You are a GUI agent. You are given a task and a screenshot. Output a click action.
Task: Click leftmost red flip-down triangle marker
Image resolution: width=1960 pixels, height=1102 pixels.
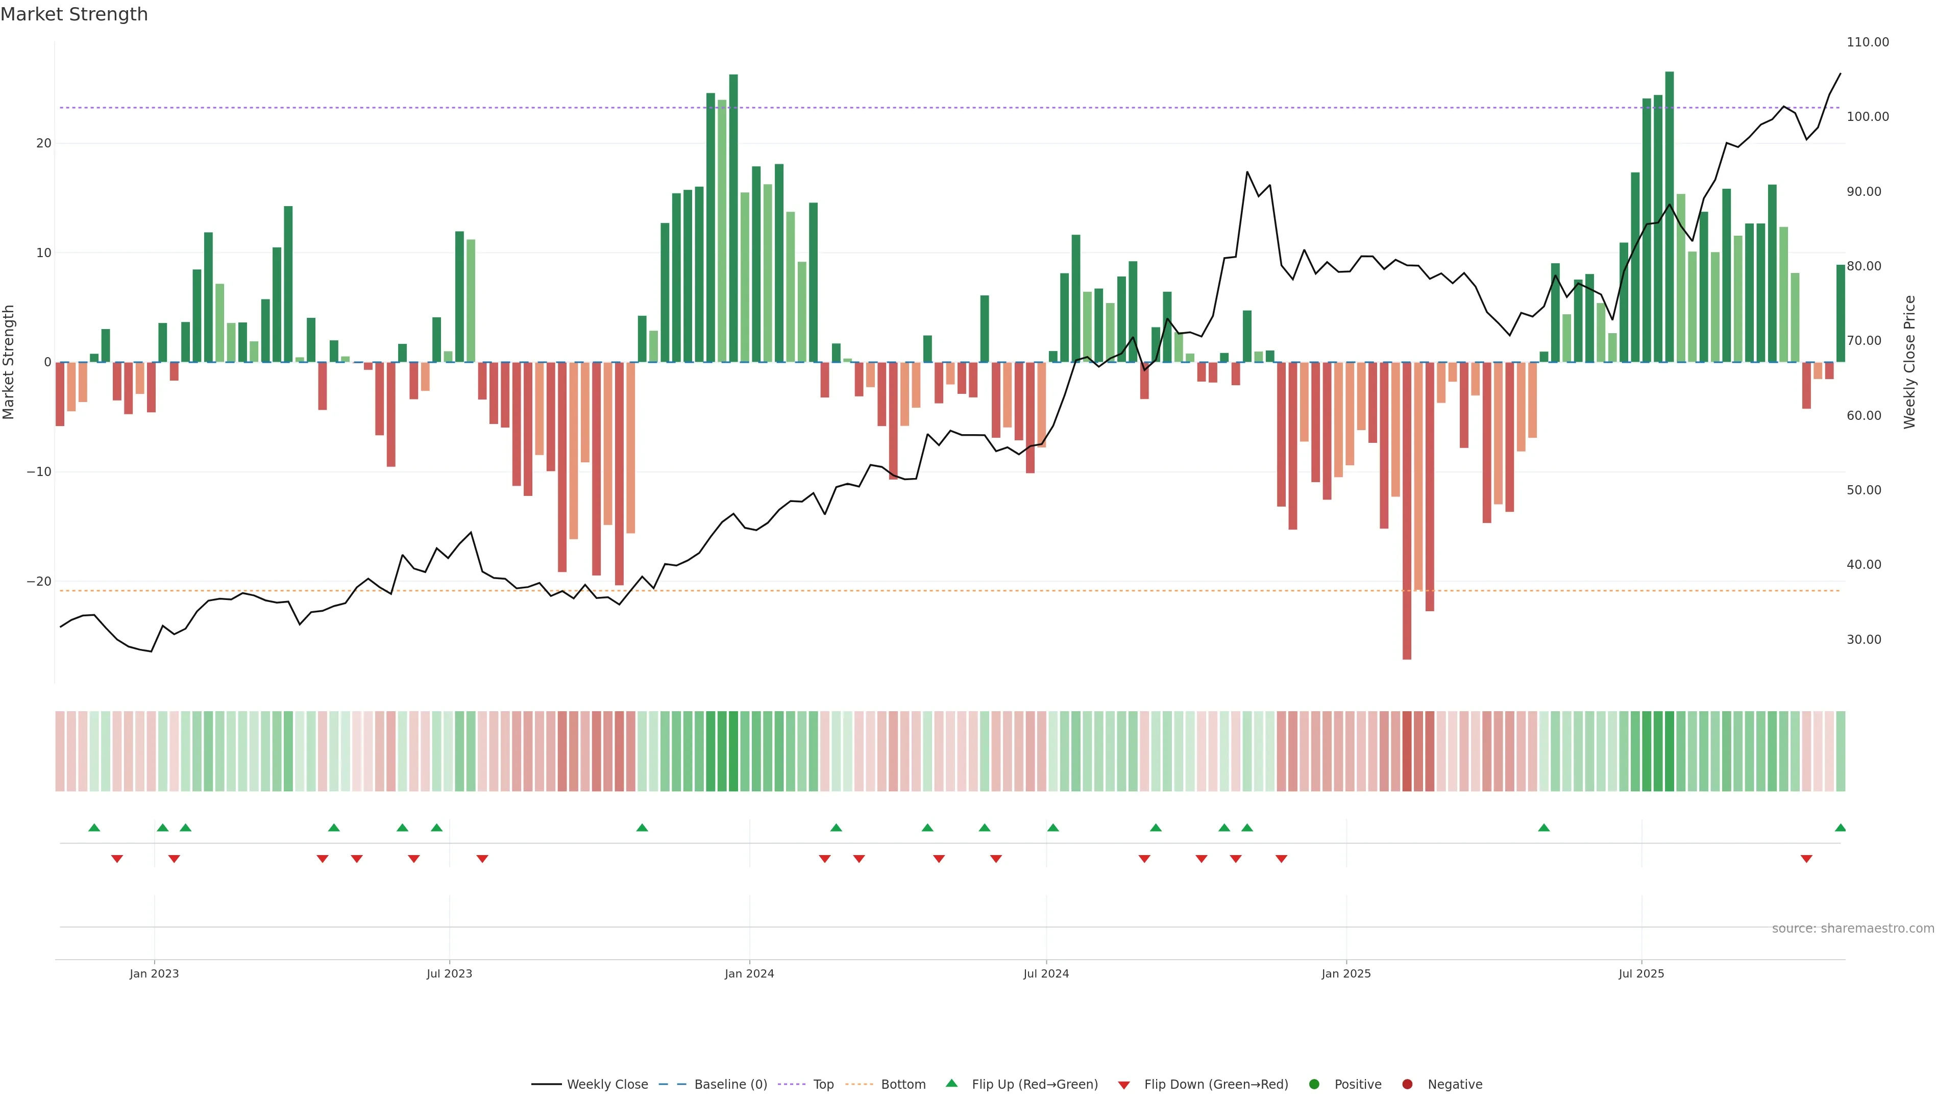116,859
